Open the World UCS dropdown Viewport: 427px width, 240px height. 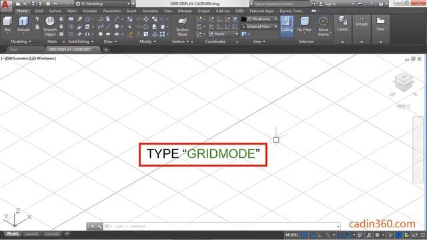(224, 34)
